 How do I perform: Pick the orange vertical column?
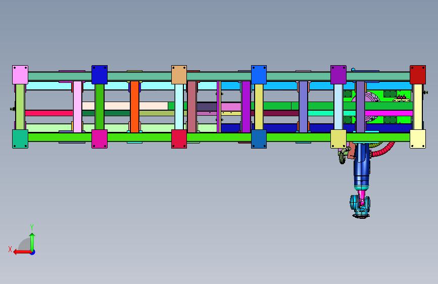135,107
